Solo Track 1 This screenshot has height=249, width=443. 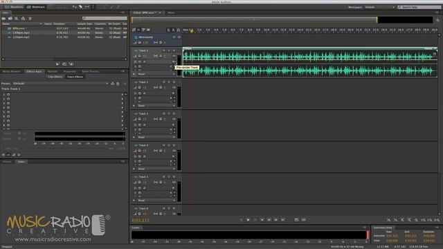tap(169, 50)
